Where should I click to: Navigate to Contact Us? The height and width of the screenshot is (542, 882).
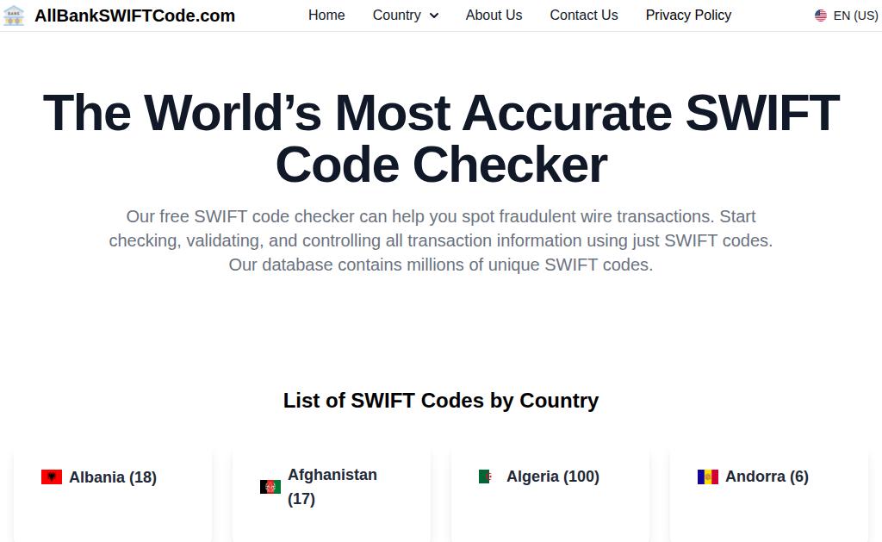[x=584, y=16]
